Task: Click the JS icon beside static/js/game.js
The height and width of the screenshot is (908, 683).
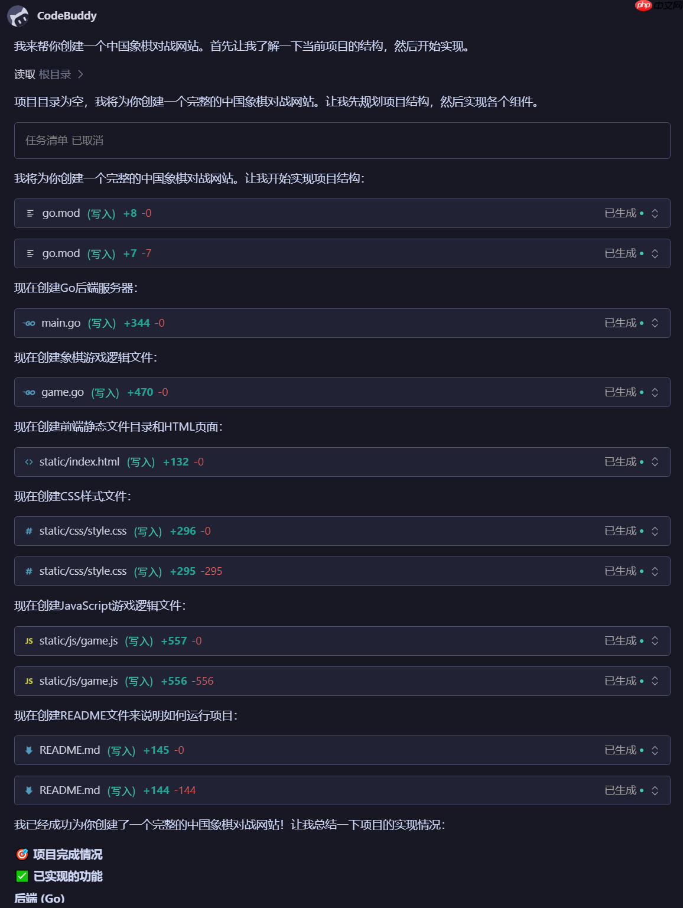Action: 28,640
